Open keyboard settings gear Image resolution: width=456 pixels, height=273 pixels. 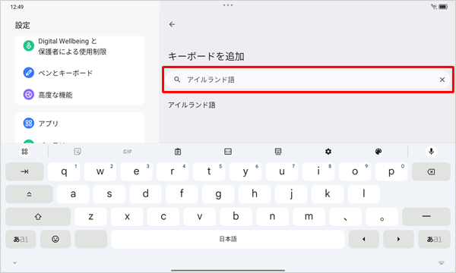click(328, 152)
